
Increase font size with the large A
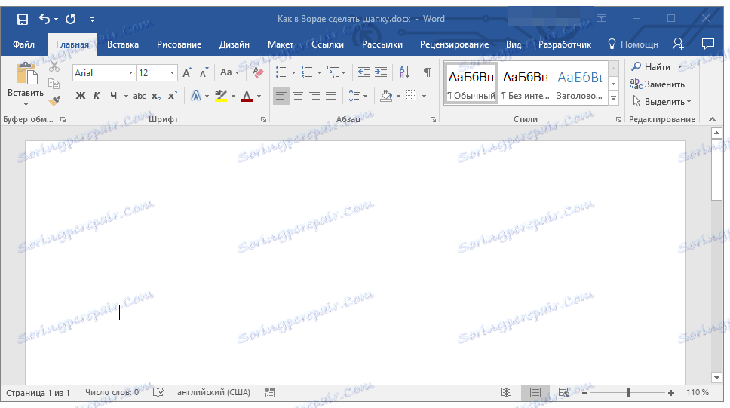[187, 72]
